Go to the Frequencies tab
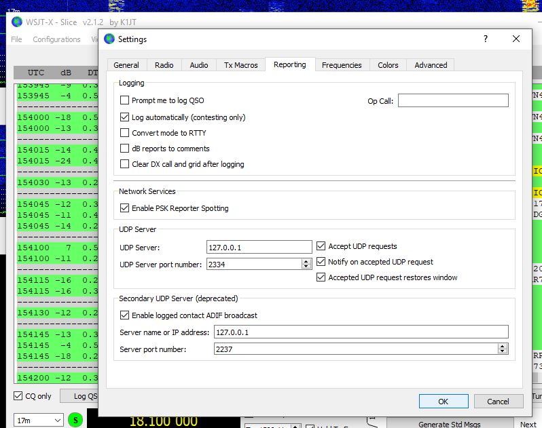 coord(342,65)
